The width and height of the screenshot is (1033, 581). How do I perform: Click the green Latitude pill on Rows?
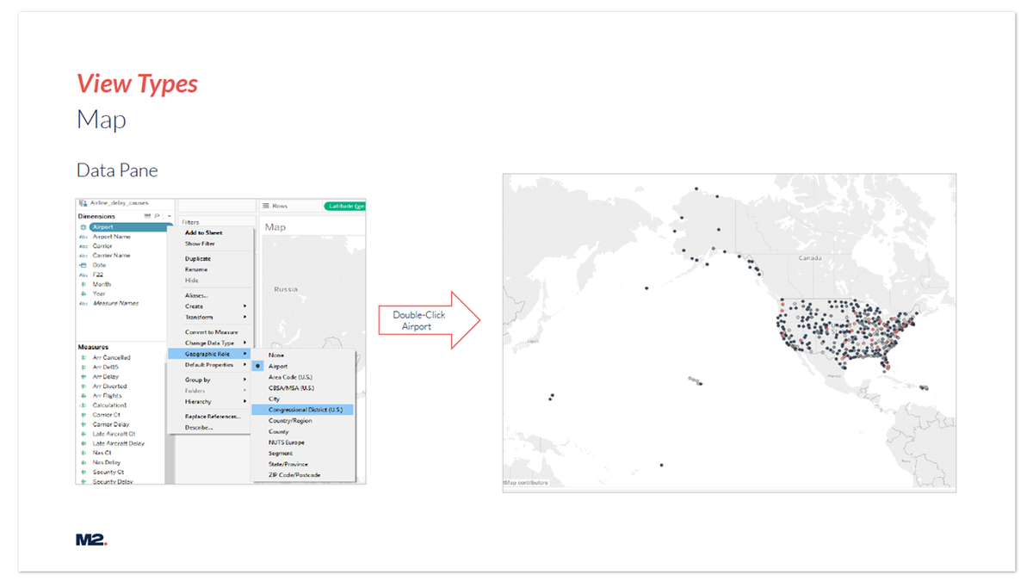(344, 207)
